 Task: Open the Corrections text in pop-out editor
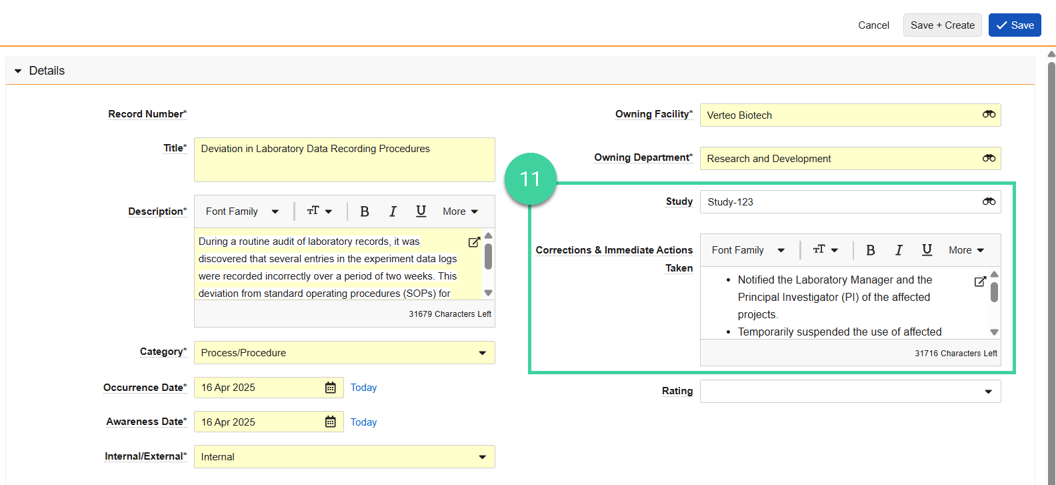(980, 282)
